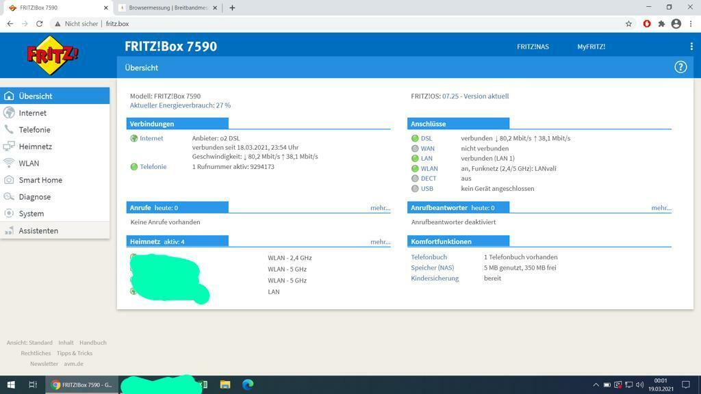The height and width of the screenshot is (394, 701).
Task: Open FRITZ!NAS in the header
Action: (x=533, y=47)
